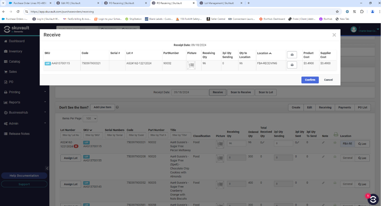The width and height of the screenshot is (381, 206).
Task: Close the Receive dialog with X
Action: click(334, 35)
